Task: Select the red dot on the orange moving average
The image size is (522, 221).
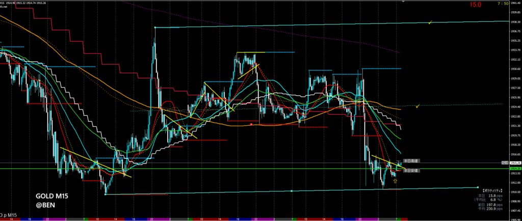Action: point(252,124)
